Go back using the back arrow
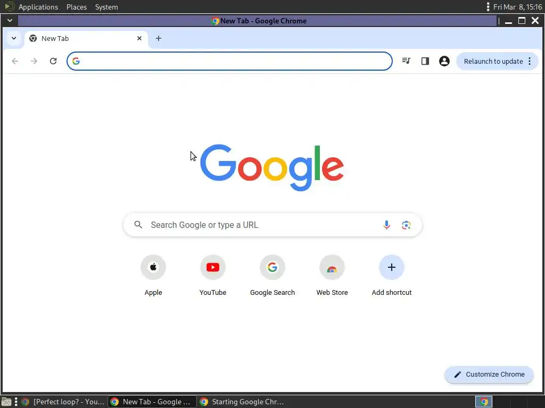545x408 pixels. pos(14,61)
